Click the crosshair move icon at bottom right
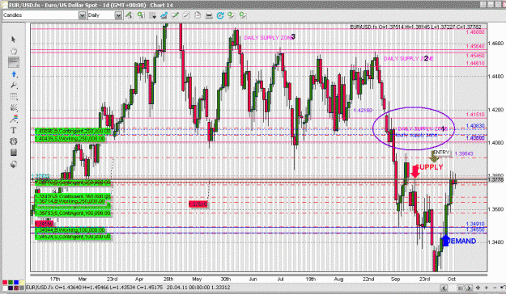This screenshot has height=294, width=506. 478,288
